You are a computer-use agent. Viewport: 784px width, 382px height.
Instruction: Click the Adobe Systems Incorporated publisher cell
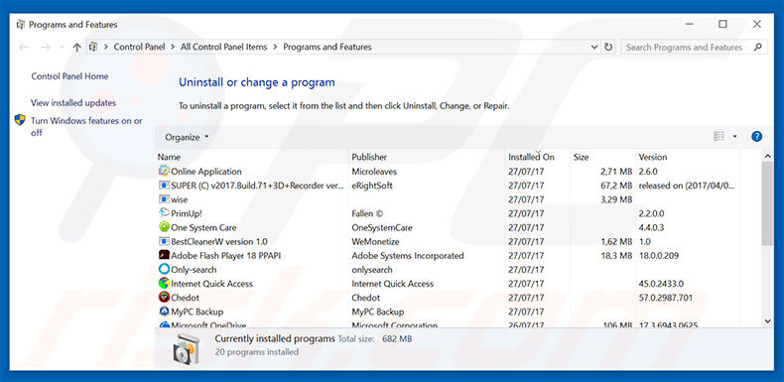coord(408,255)
